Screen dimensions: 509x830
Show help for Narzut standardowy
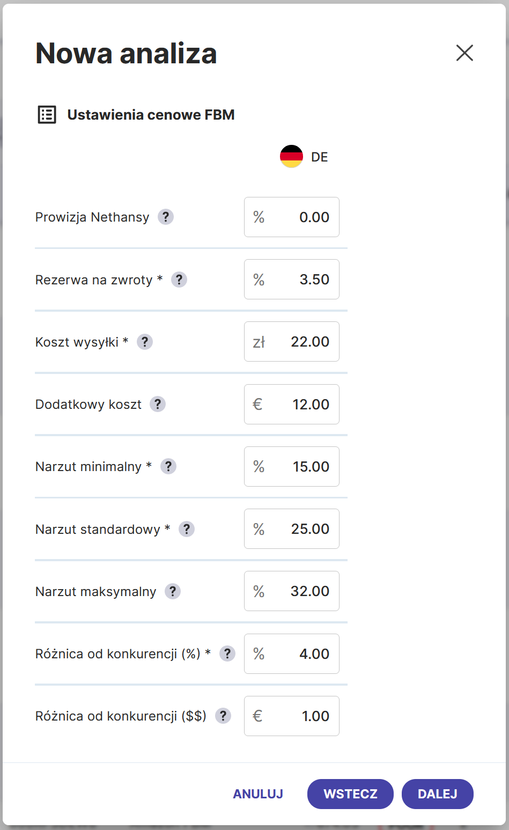(187, 529)
